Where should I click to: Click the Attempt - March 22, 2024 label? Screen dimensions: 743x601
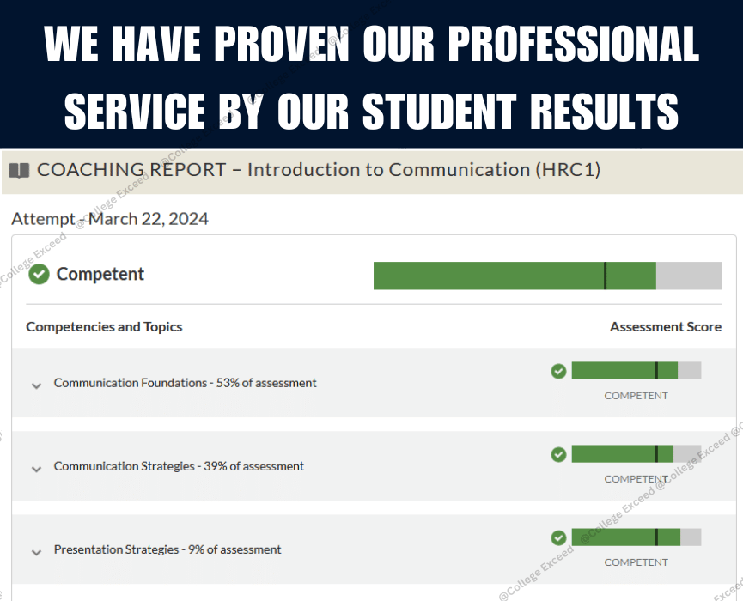pos(110,219)
